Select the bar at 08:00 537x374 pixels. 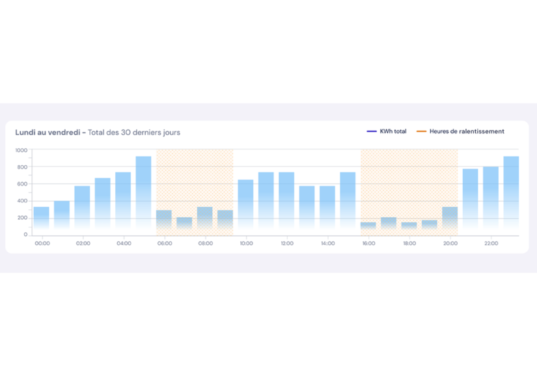pos(205,220)
